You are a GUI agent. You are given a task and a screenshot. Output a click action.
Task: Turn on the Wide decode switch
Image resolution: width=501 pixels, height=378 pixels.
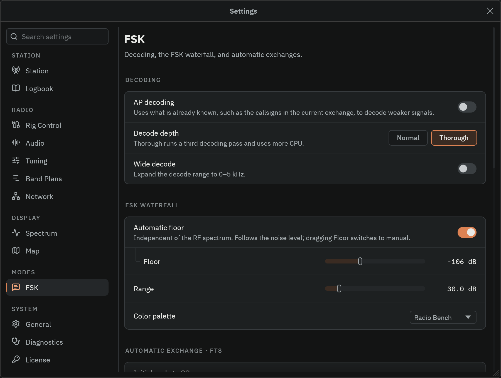[467, 169]
